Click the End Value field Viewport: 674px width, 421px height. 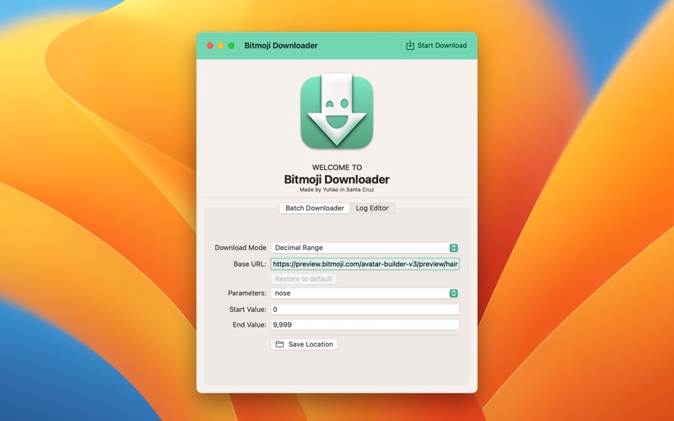click(x=365, y=325)
